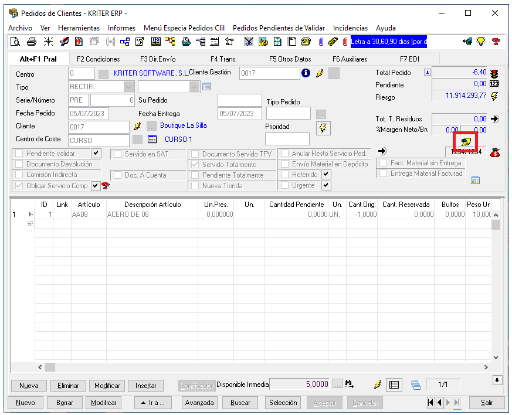Click the money bag icon on the right
Screen dimensions: 512x415
point(494,152)
